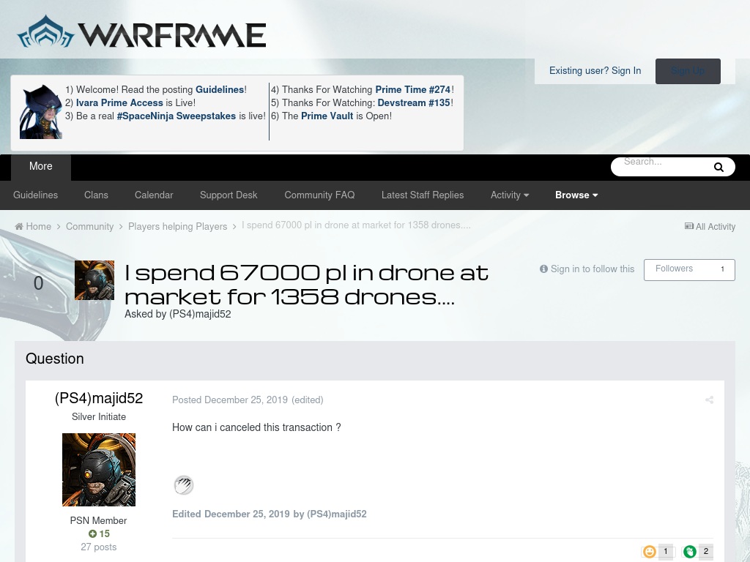Viewport: 750px width, 562px height.
Task: Click Sign in to follow this
Action: (x=587, y=269)
